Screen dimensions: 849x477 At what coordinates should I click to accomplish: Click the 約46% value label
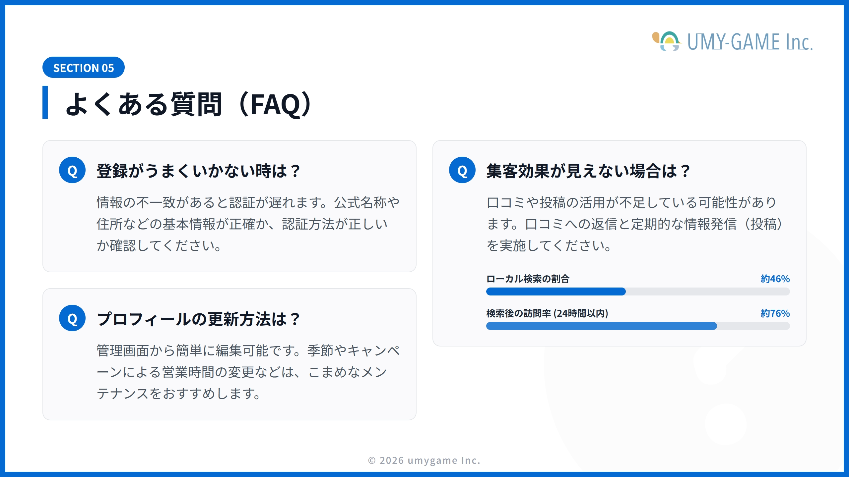coord(775,279)
